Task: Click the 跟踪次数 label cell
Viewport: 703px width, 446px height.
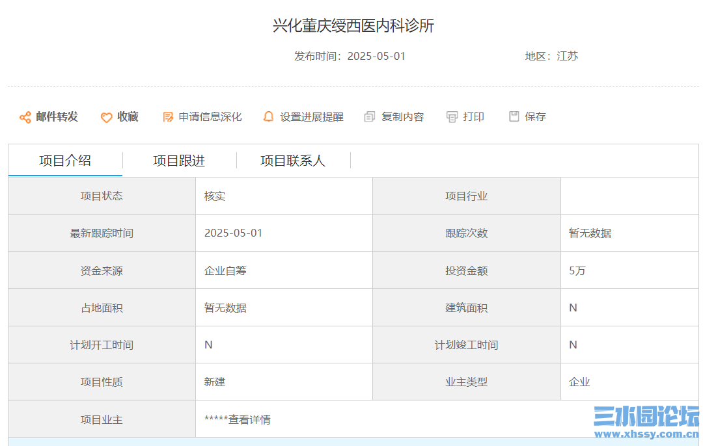Action: click(x=467, y=233)
